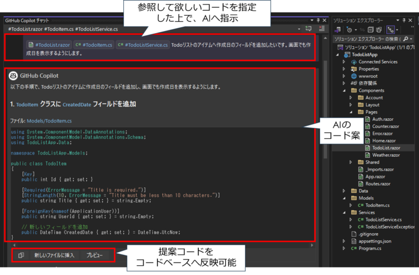419x275 pixels.
Task: Select TodoItem.cs C# file icon
Action: (x=361, y=205)
